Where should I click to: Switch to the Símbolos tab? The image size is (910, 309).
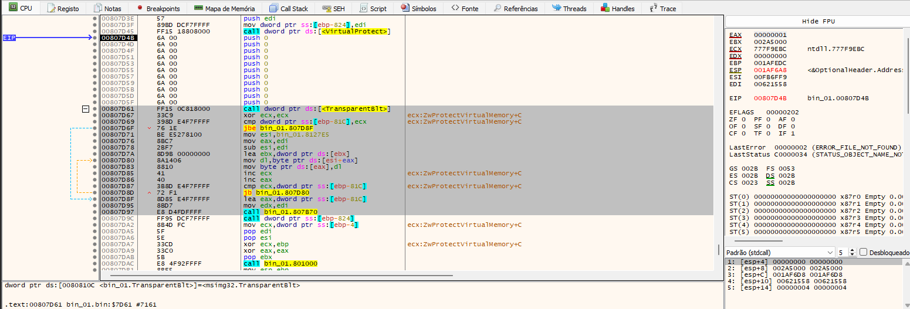tap(418, 8)
